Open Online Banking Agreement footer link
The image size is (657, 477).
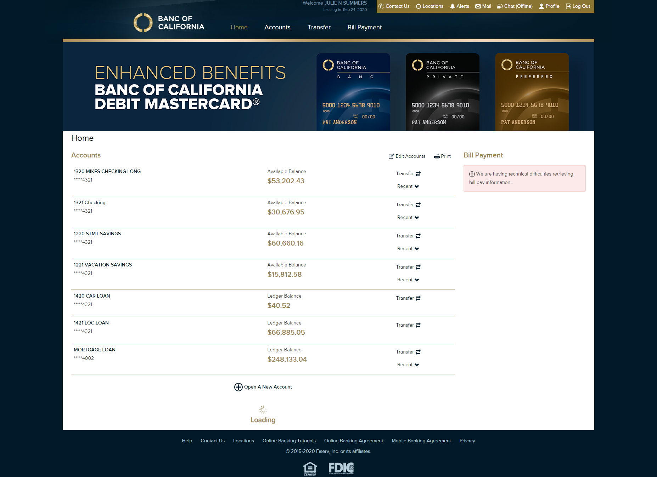coord(354,441)
